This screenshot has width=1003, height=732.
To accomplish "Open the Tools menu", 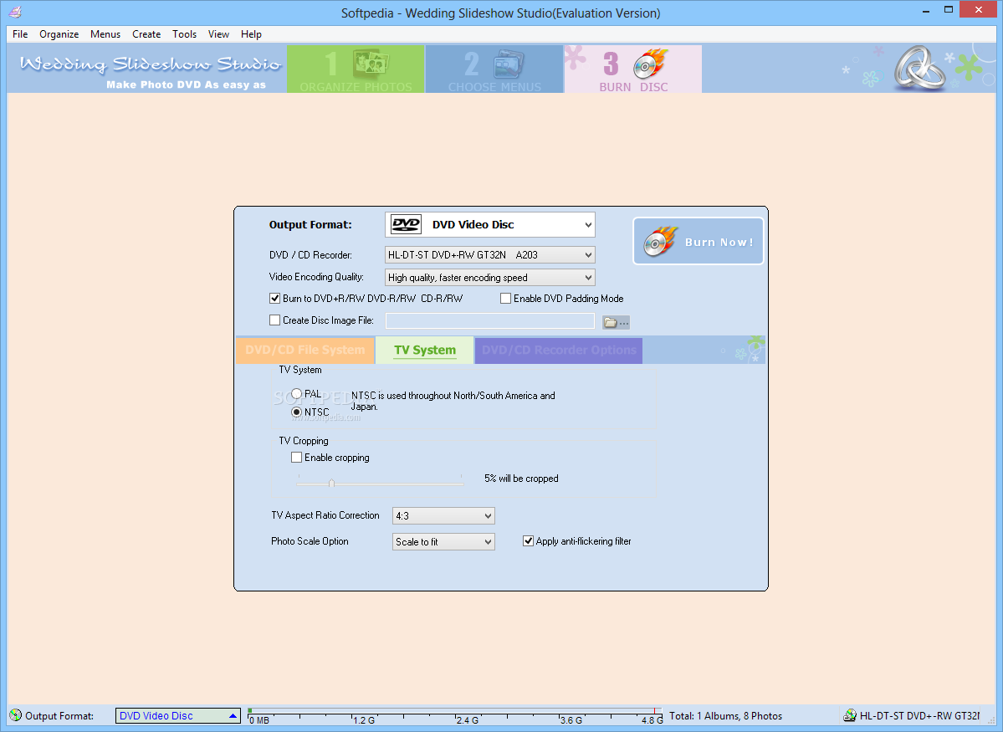I will coord(184,34).
